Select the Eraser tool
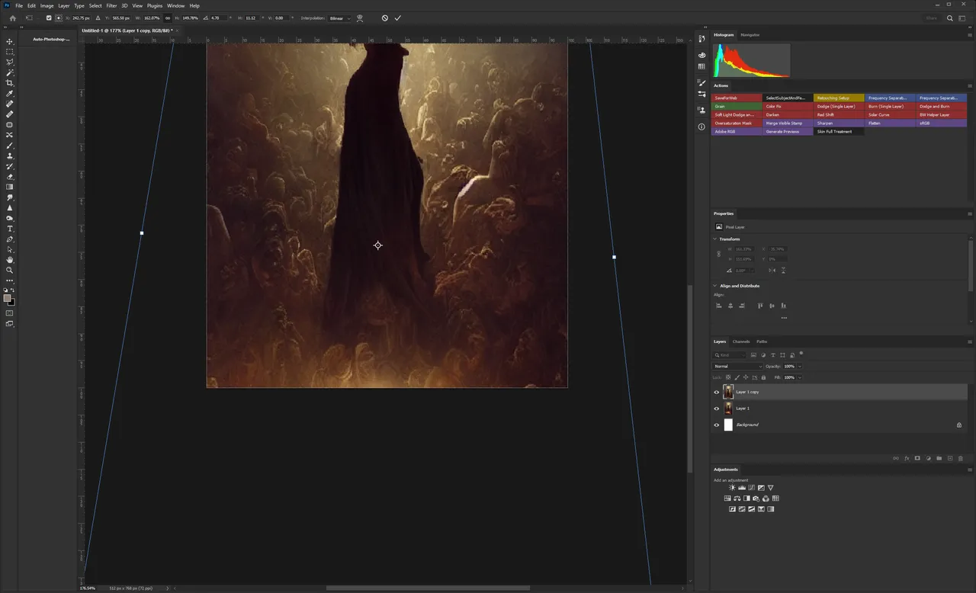976x593 pixels. click(10, 176)
